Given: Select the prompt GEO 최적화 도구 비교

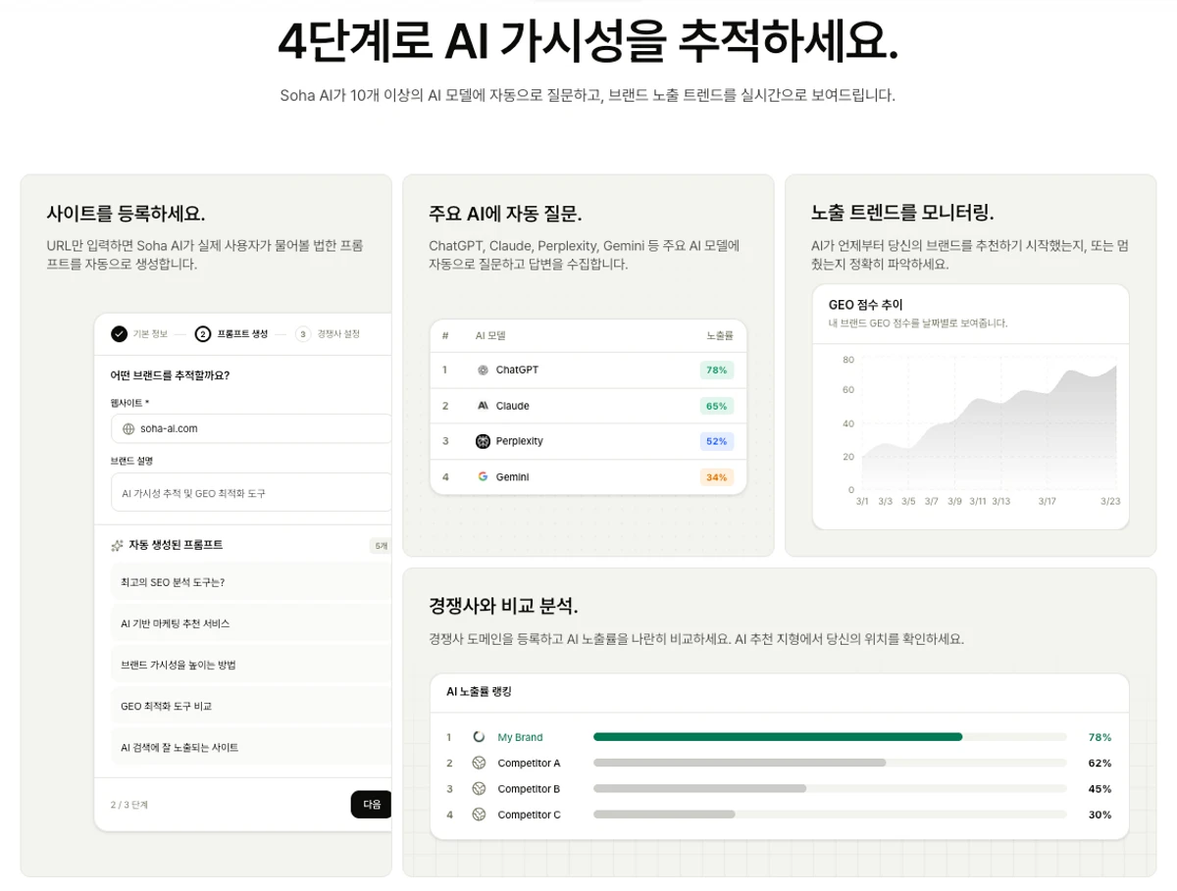Looking at the screenshot, I should coord(251,706).
